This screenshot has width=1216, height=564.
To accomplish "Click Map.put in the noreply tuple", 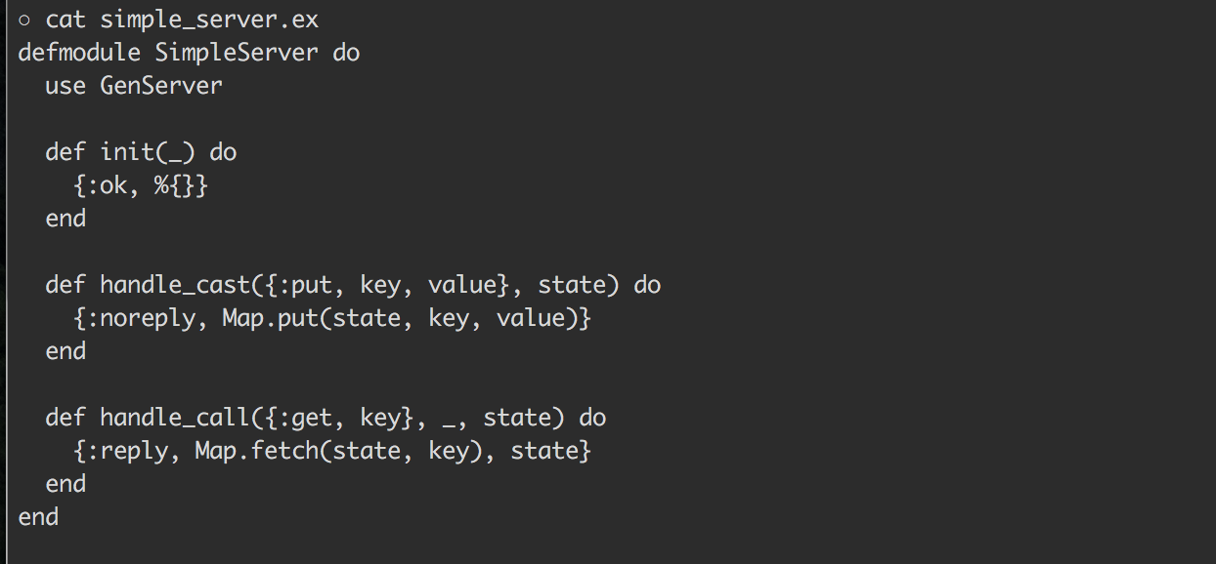I will [x=271, y=319].
